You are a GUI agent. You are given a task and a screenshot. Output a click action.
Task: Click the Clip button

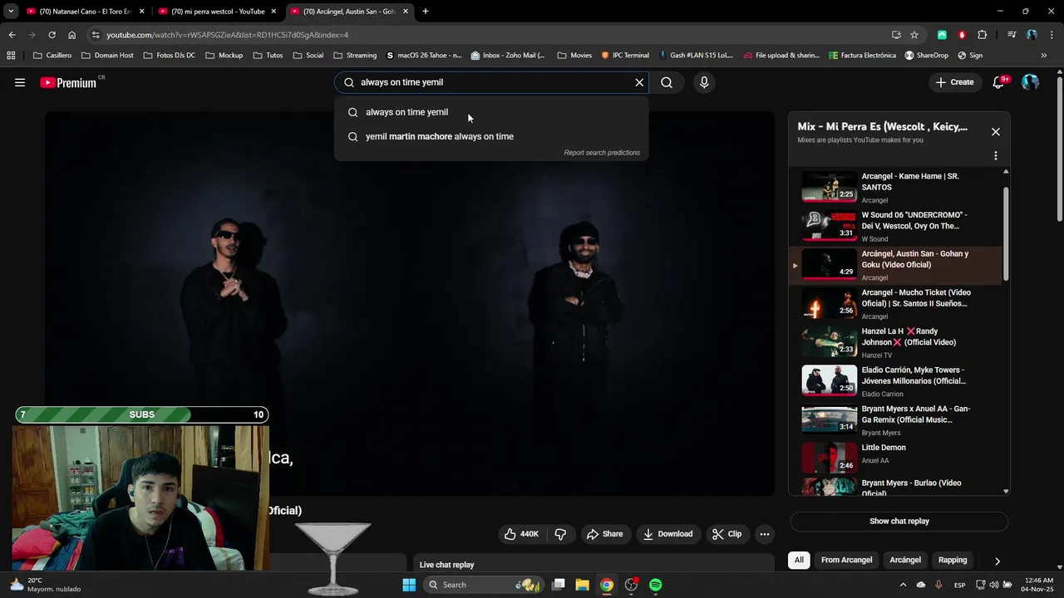point(727,534)
